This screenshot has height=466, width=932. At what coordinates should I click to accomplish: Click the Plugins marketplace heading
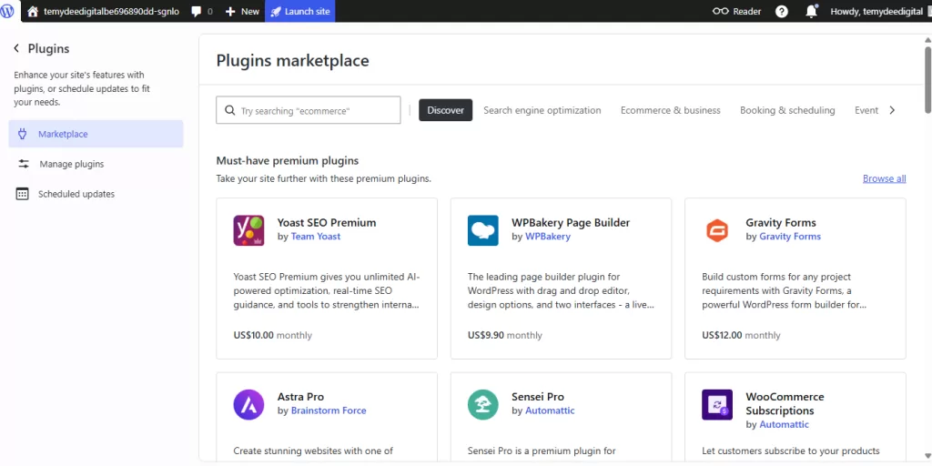click(292, 61)
